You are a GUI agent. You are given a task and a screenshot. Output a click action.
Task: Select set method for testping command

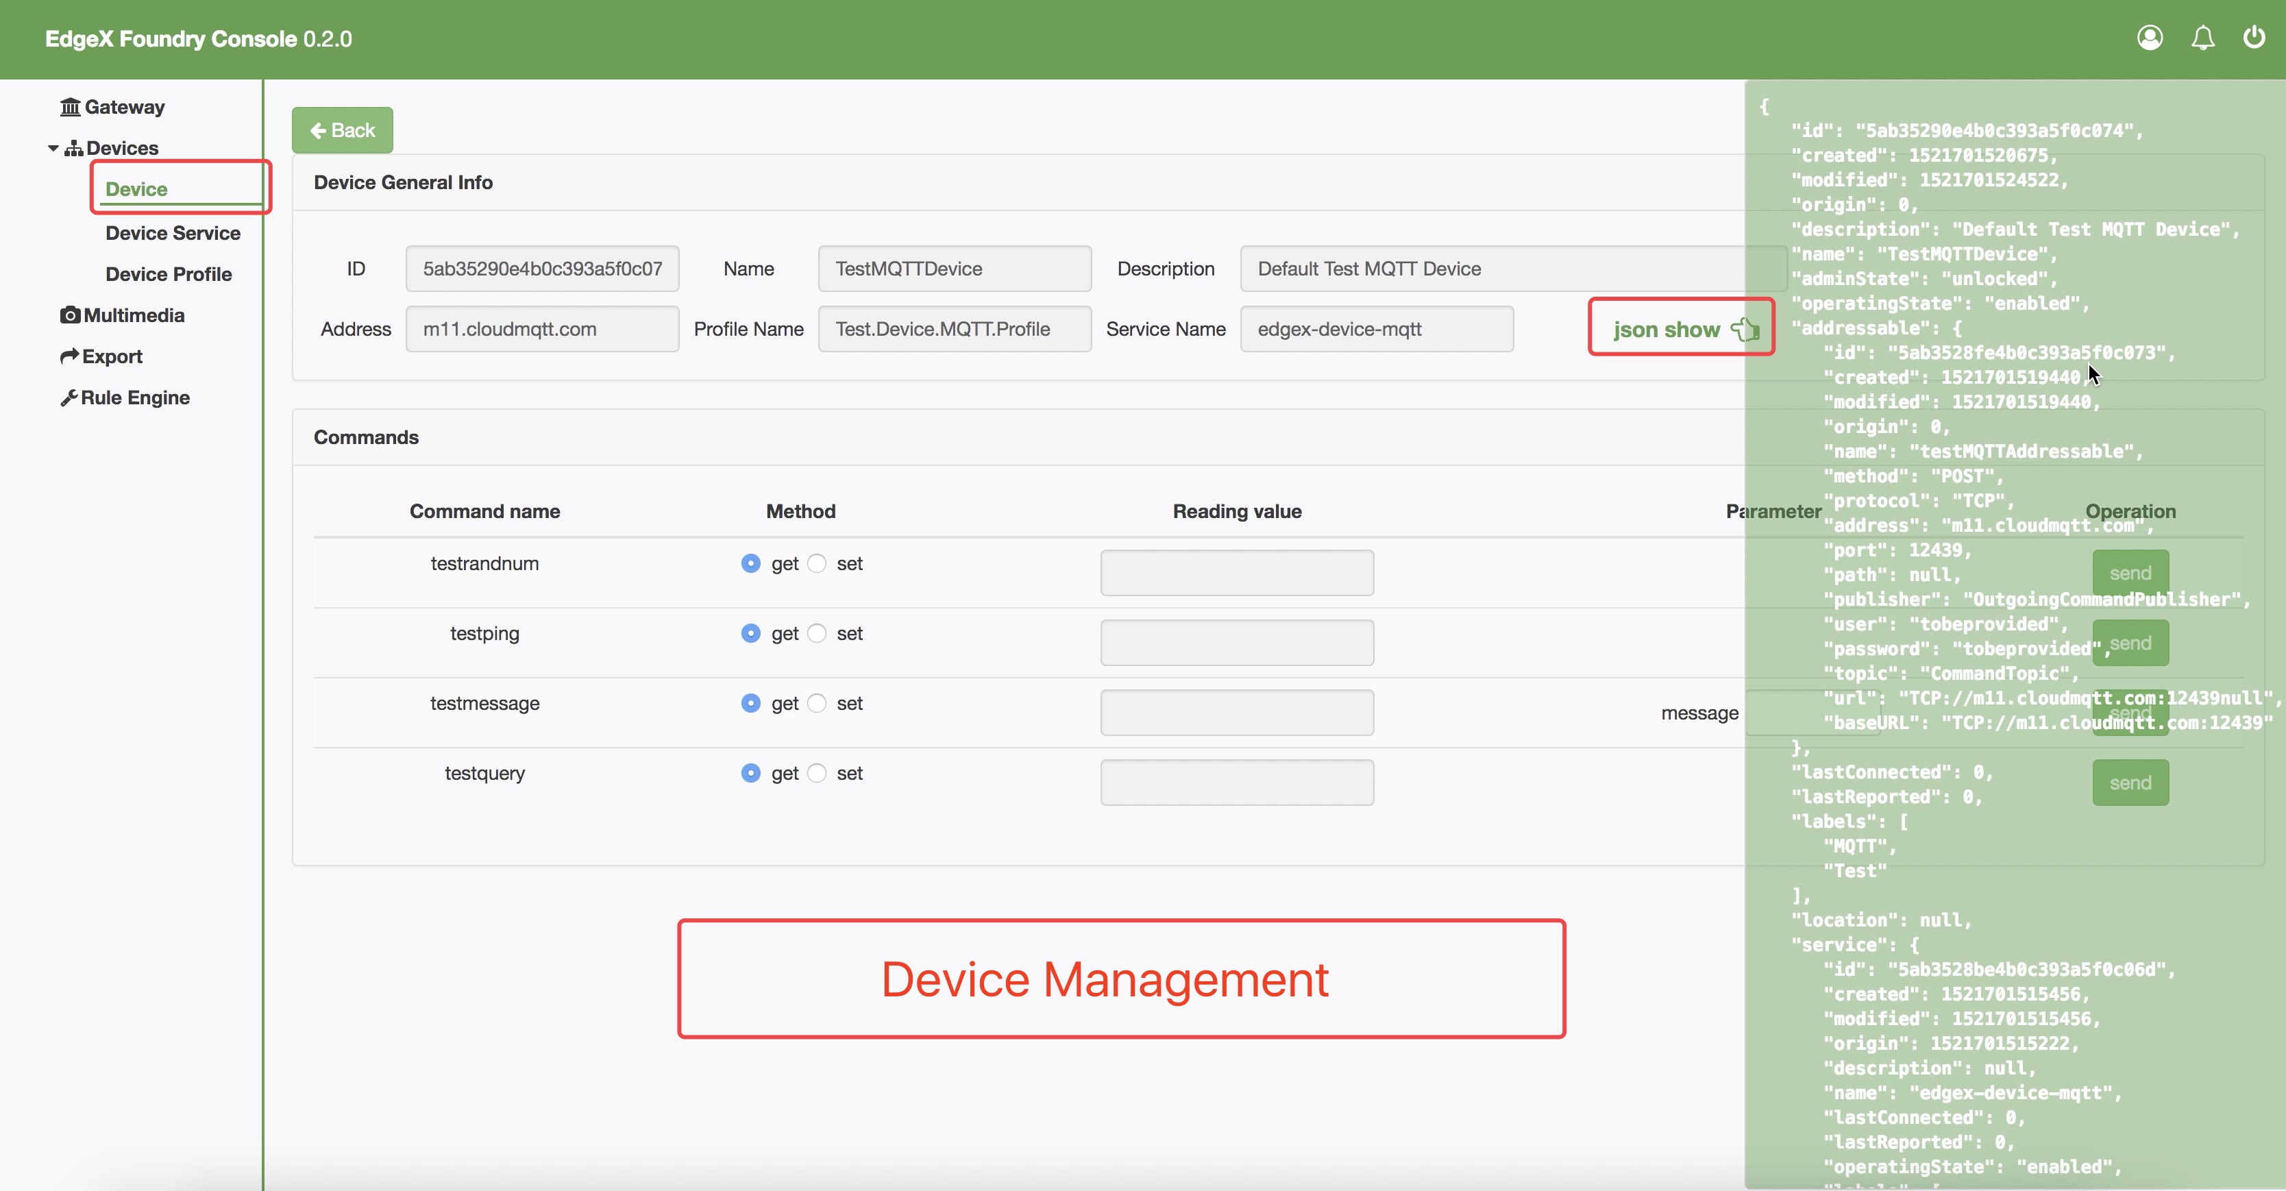coord(818,634)
